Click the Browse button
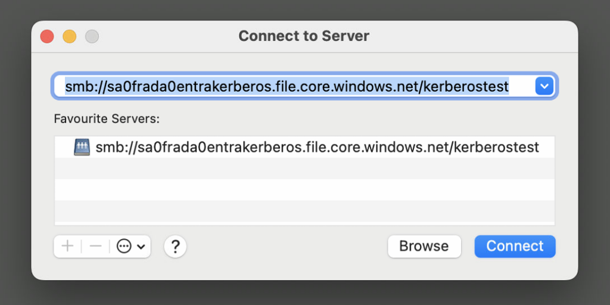The image size is (610, 305). click(424, 246)
